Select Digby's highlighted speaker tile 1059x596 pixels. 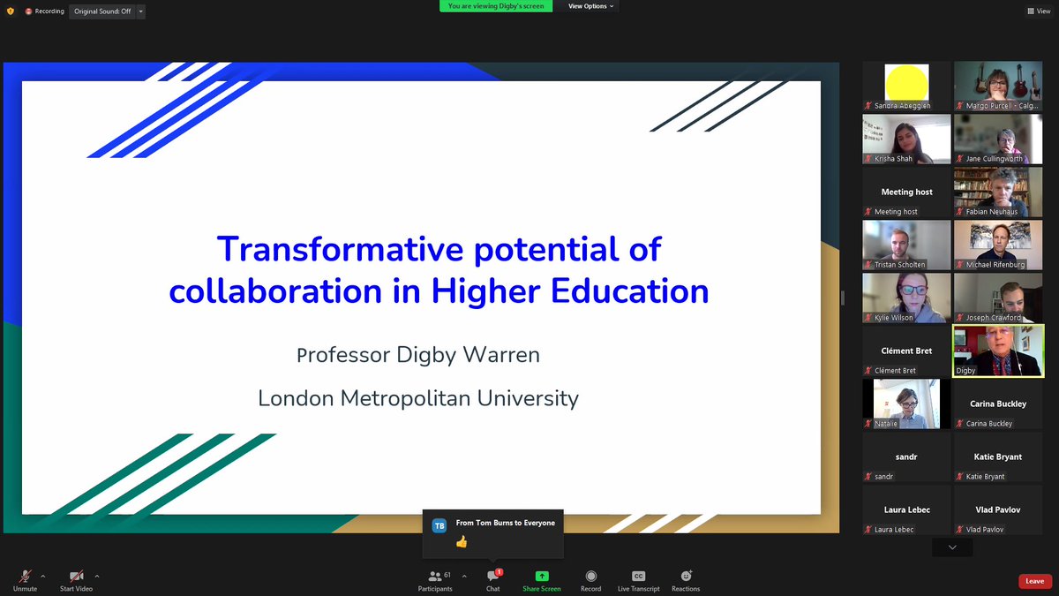click(x=998, y=351)
